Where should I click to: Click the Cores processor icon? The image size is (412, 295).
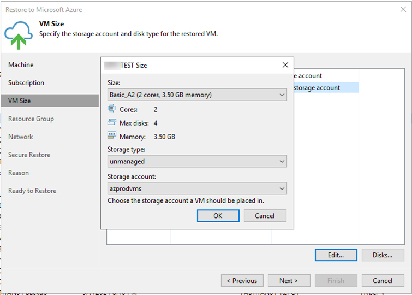[111, 108]
